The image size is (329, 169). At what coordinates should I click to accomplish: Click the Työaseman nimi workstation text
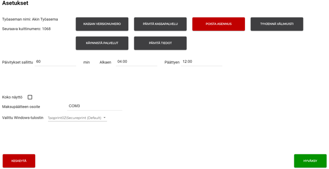point(30,19)
